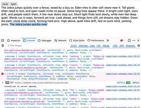The image size is (141, 108).
Task: Show more devtools tabs chevron
Action: 108,40
